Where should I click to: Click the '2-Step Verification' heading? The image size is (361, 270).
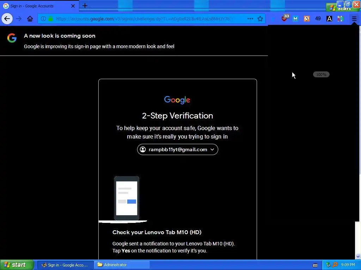[177, 116]
